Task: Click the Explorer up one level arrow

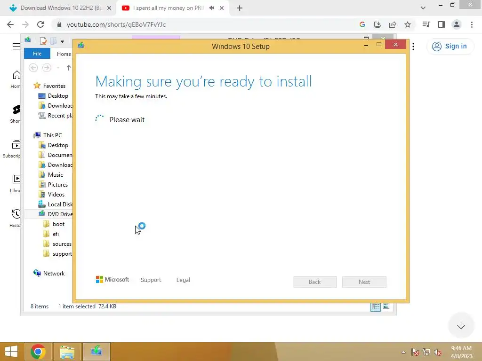Action: tap(69, 68)
